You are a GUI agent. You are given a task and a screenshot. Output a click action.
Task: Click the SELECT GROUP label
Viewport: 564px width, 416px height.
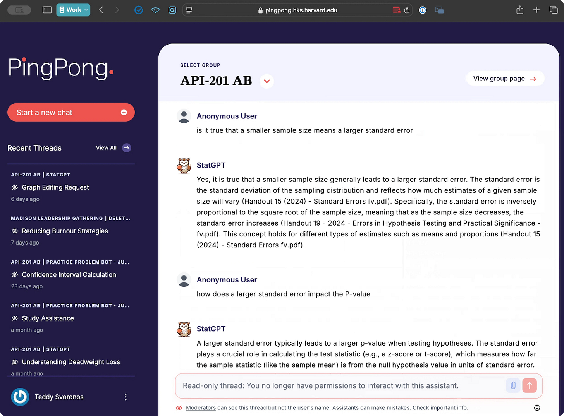(200, 65)
